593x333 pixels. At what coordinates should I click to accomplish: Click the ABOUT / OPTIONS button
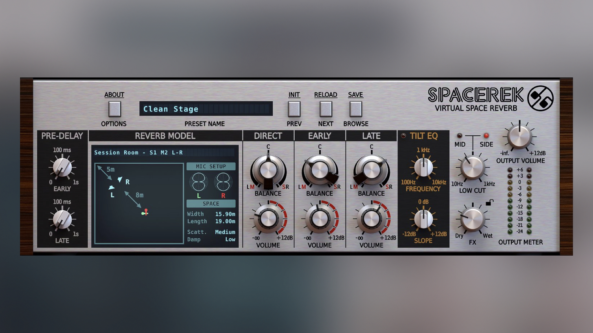(x=115, y=109)
